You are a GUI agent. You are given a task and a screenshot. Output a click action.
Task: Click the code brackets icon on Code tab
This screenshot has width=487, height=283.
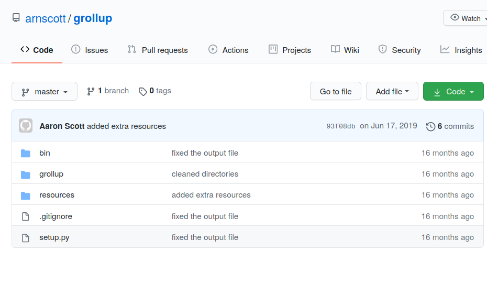click(25, 49)
